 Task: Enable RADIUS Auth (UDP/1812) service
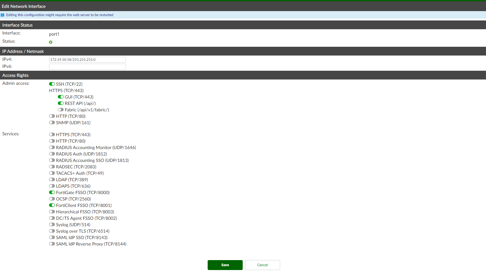(52, 154)
